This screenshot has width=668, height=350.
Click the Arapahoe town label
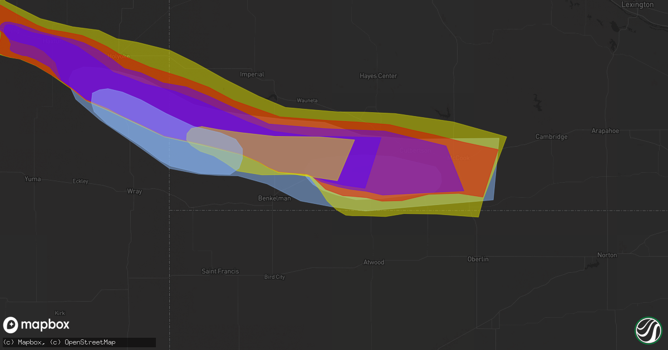pos(605,131)
